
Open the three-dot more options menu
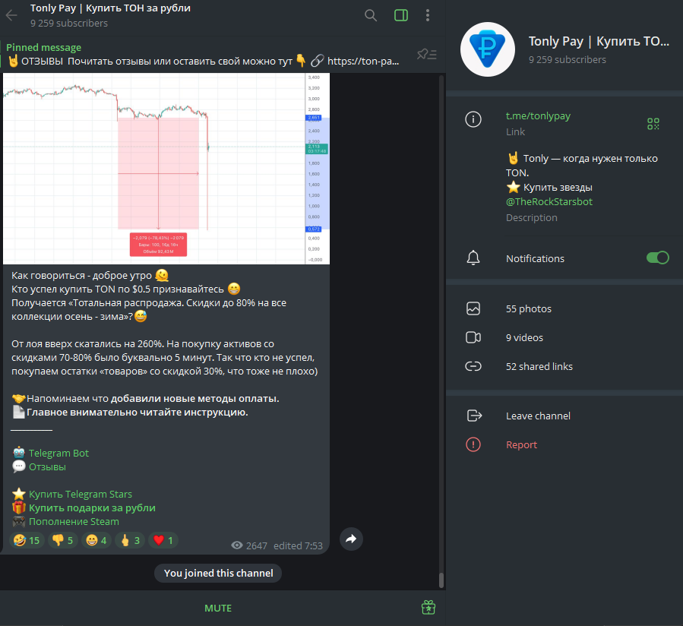[428, 15]
